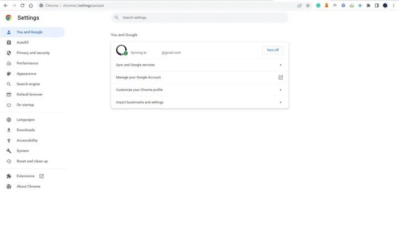The width and height of the screenshot is (399, 225).
Task: Reload the page with the refresh icon
Action: 22,5
